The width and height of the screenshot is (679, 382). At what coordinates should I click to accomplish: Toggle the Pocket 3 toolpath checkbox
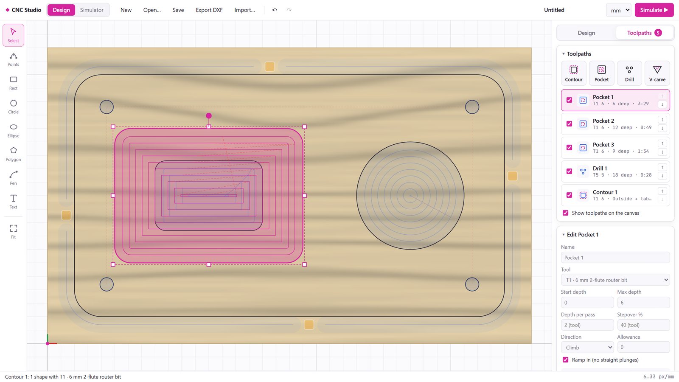click(x=569, y=148)
